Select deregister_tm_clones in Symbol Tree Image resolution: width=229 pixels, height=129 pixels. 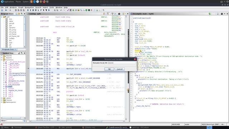point(16,81)
